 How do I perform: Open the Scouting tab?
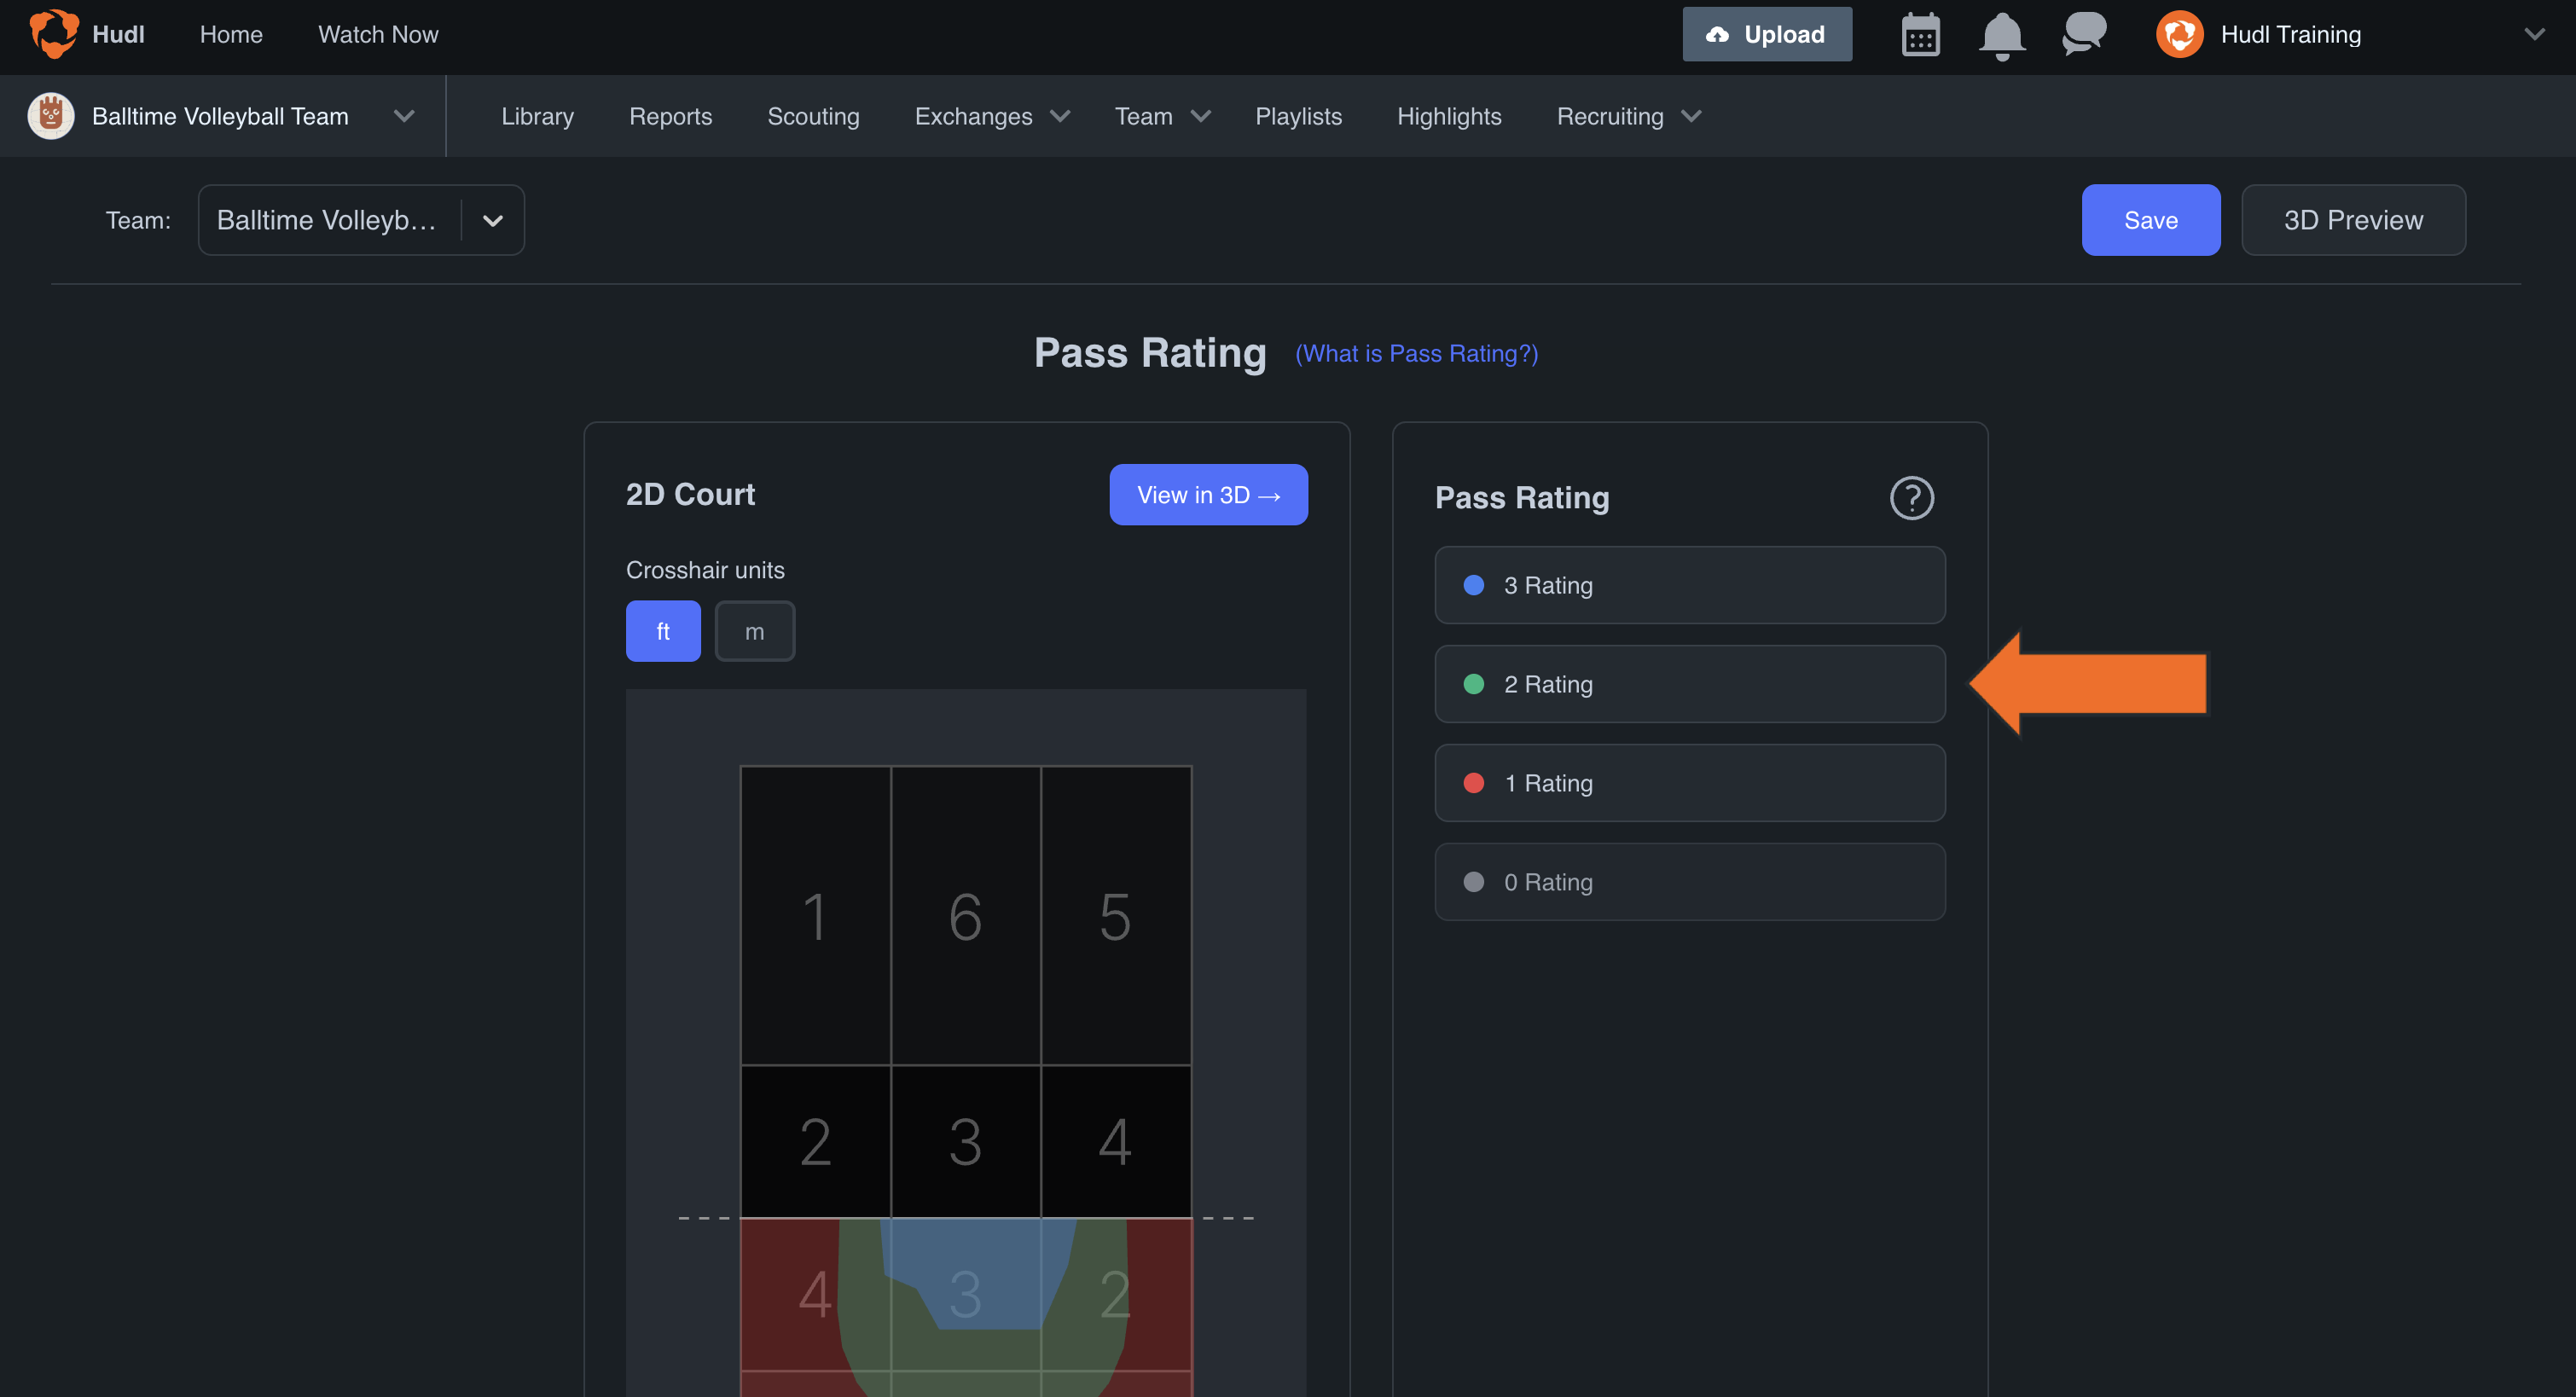pyautogui.click(x=813, y=116)
